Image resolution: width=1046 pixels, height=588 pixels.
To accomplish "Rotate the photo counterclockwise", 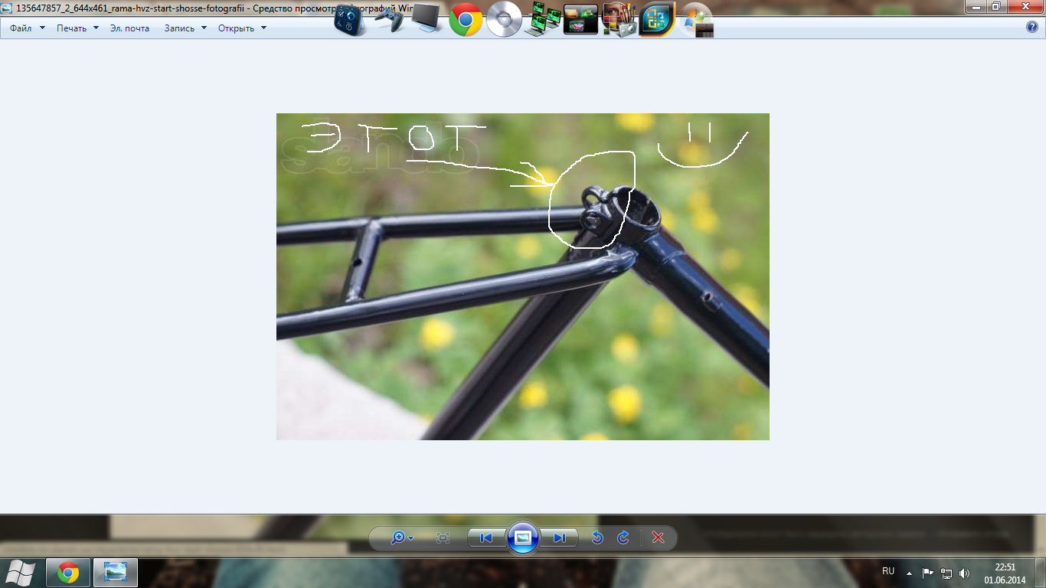I will pos(597,538).
